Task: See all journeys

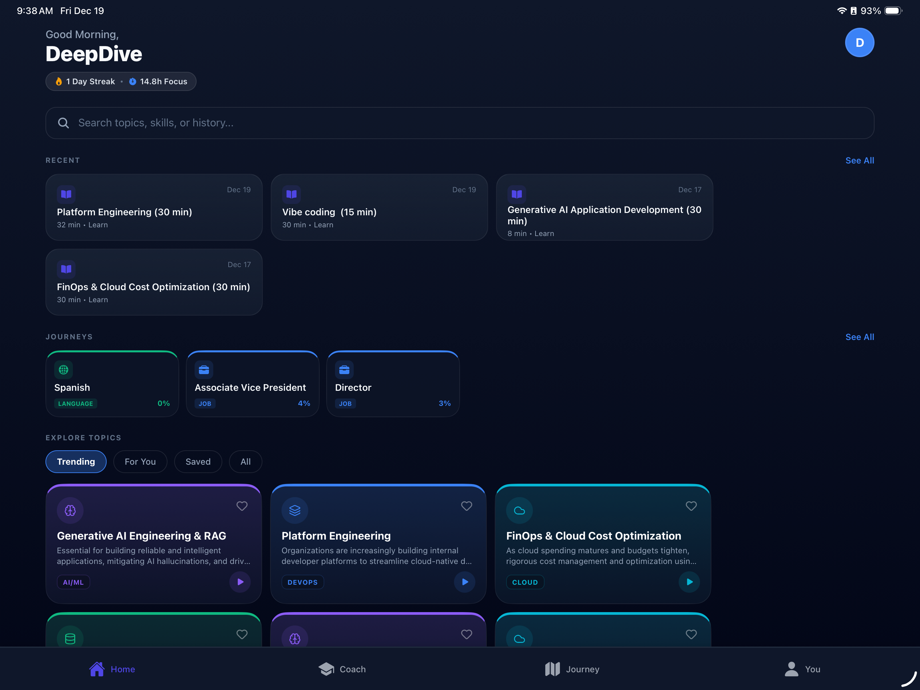Action: pyautogui.click(x=859, y=337)
